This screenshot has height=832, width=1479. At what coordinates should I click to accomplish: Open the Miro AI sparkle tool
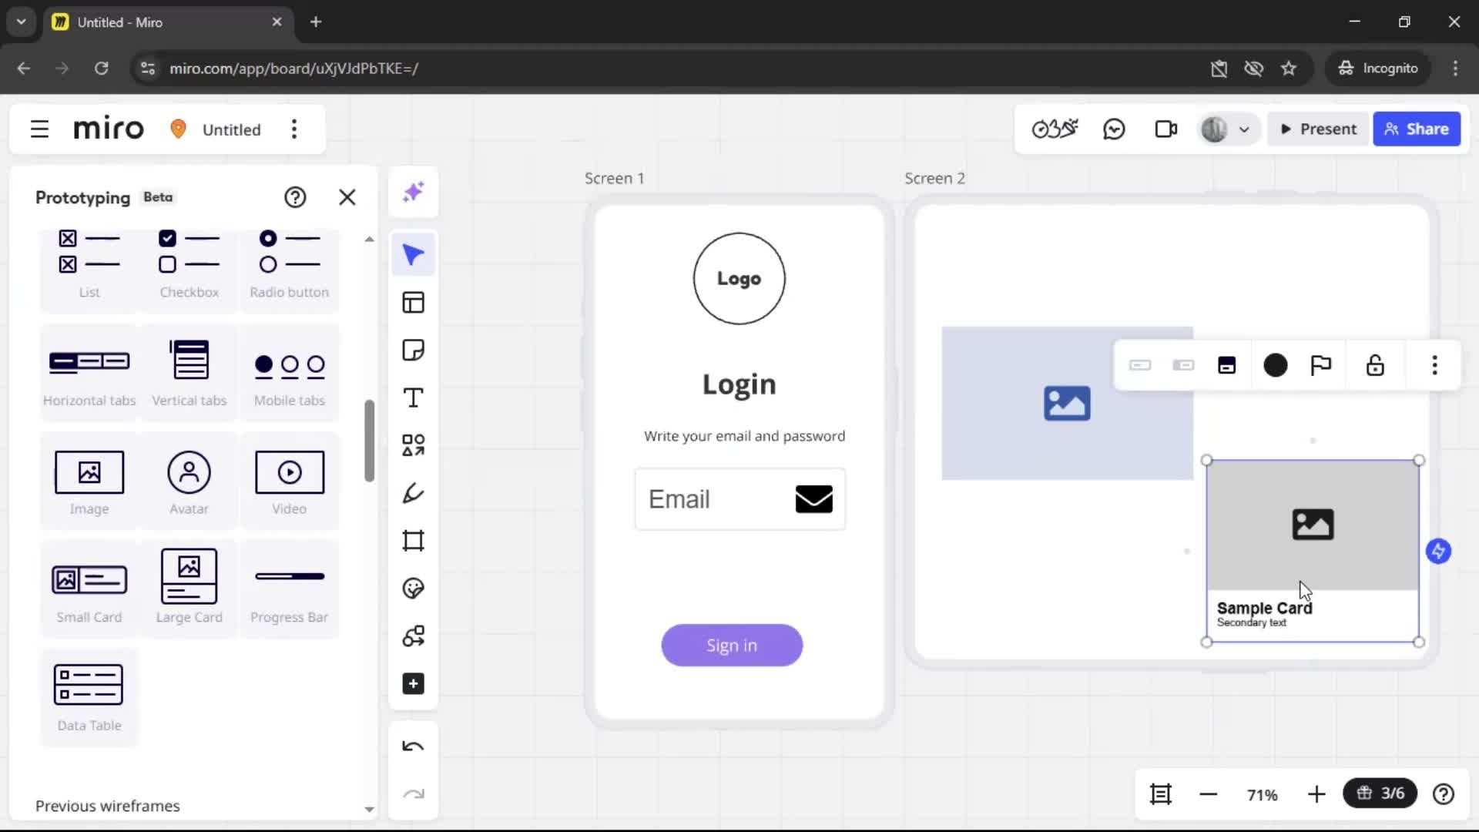click(414, 192)
